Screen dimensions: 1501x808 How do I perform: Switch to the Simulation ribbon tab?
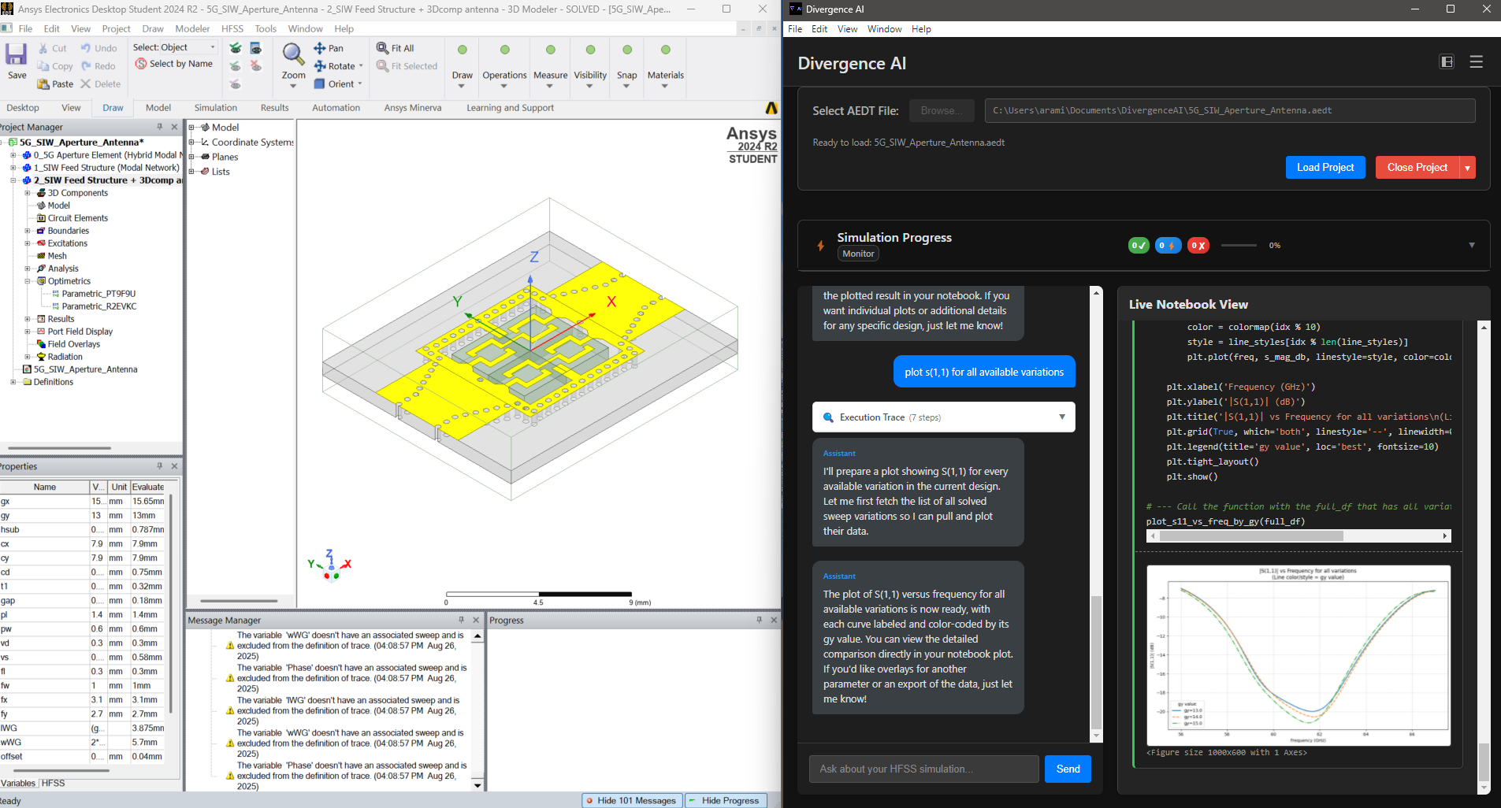[215, 108]
